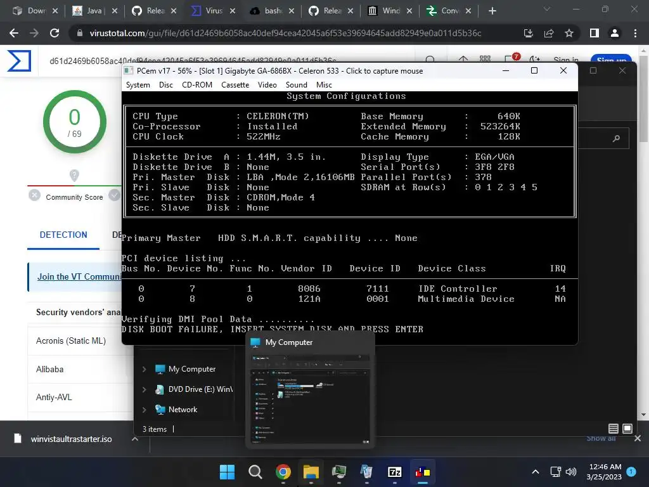The width and height of the screenshot is (649, 487).
Task: Bookmark this page with star icon
Action: (x=569, y=33)
